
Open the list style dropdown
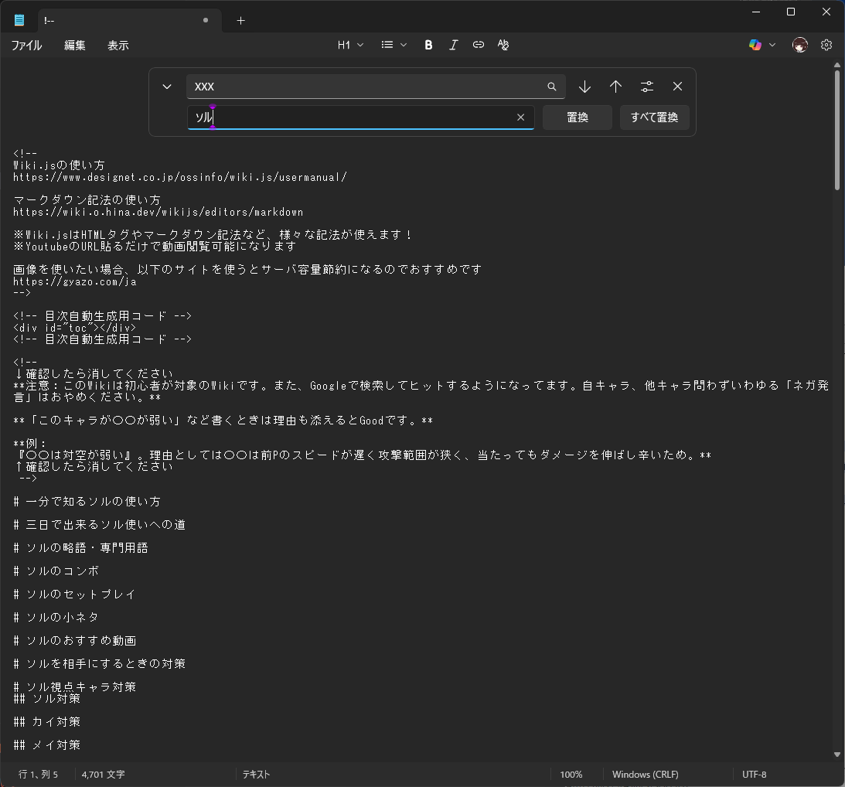[394, 45]
